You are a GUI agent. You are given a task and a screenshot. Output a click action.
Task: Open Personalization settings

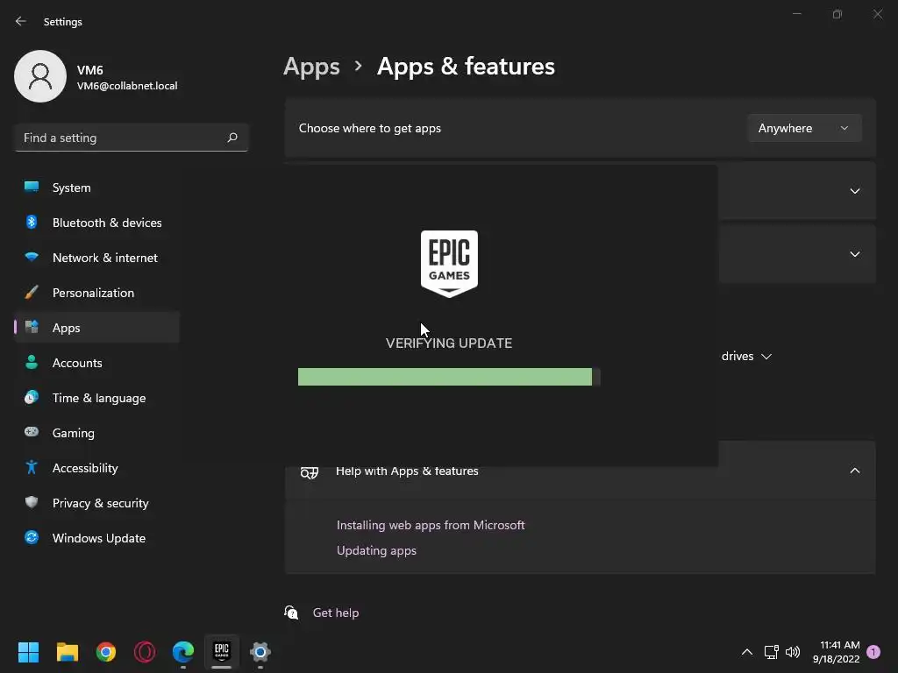pyautogui.click(x=96, y=293)
